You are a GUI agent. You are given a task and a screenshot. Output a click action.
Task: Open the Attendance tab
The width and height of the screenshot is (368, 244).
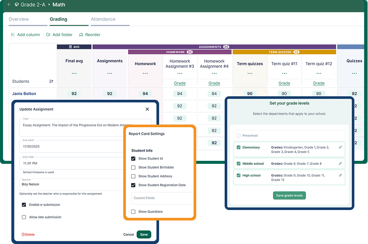(103, 20)
